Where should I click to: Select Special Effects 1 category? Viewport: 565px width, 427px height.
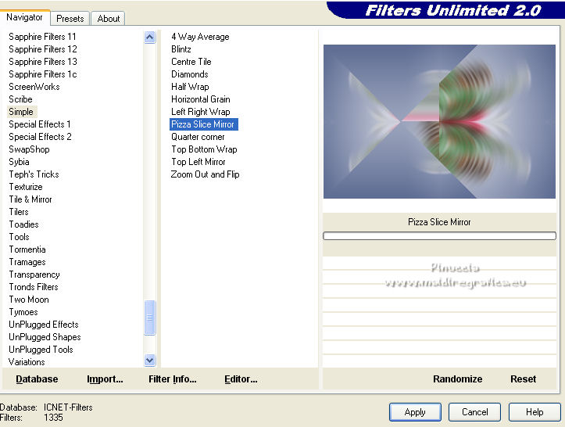[40, 124]
